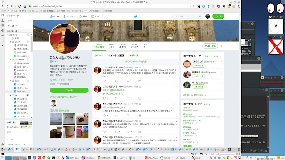Image resolution: width=285 pixels, height=160 pixels.
Task: Launch Chrome from the taskbar
Action: [44, 158]
